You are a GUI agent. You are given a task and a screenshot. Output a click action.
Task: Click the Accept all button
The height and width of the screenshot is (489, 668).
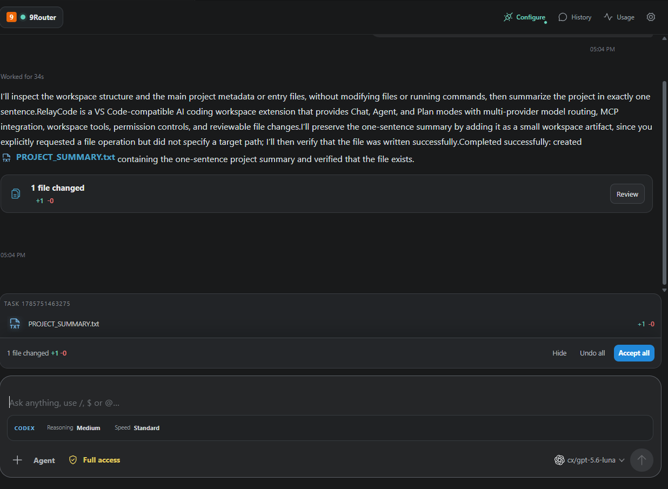[634, 353]
